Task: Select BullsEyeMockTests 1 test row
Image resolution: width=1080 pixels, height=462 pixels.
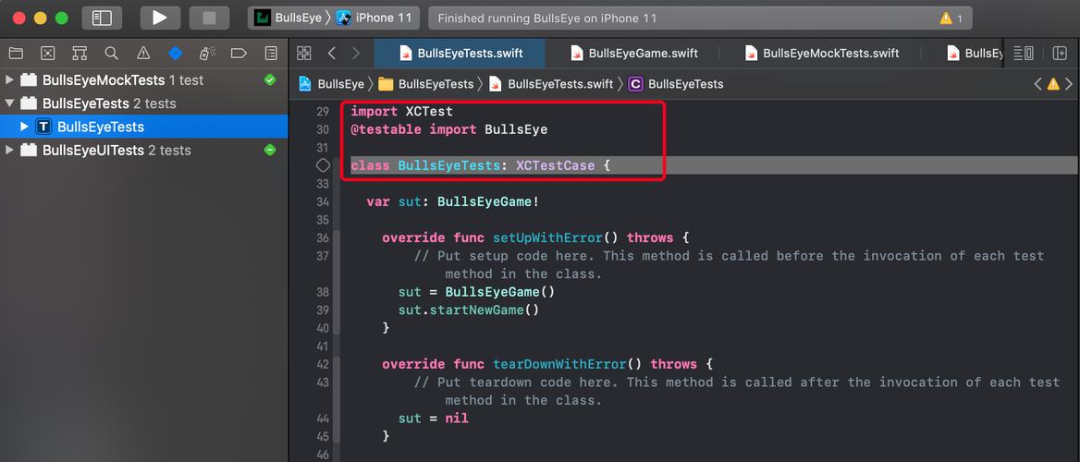Action: 144,79
